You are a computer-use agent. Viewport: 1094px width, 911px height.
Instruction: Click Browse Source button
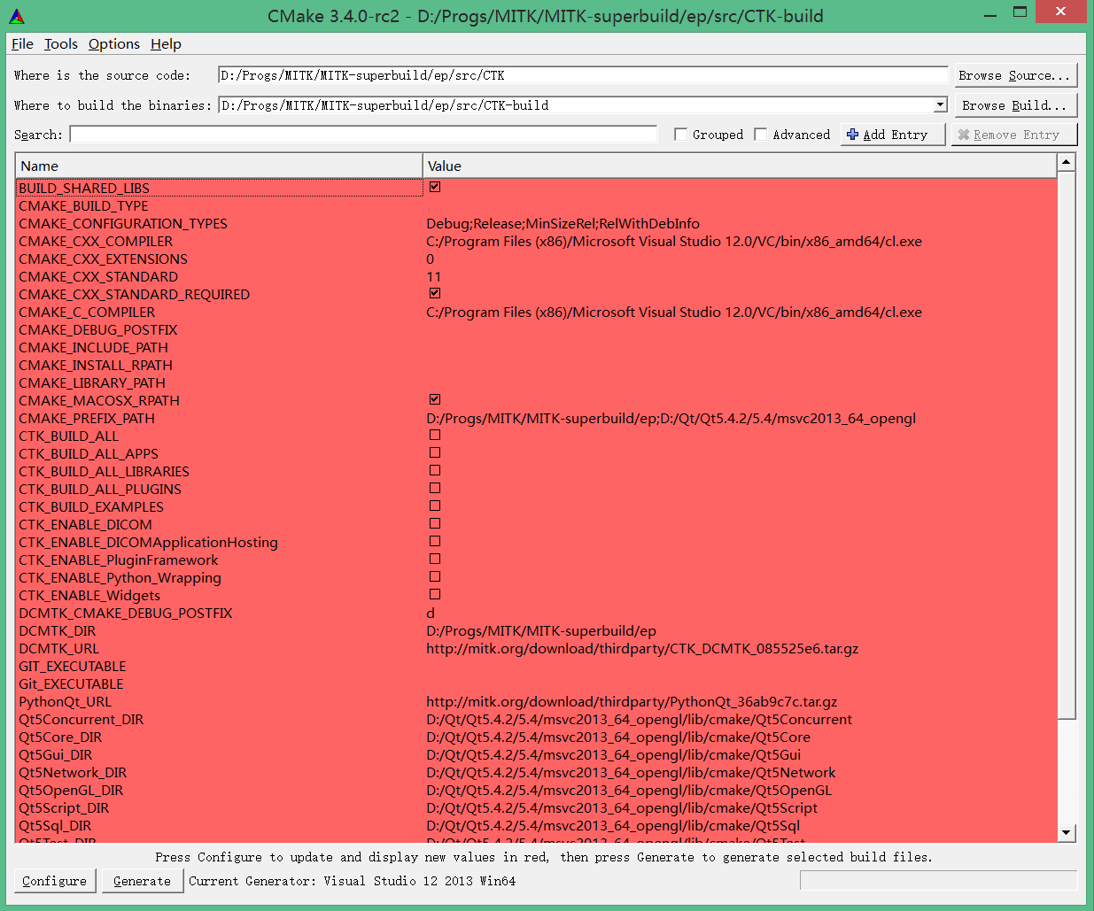pyautogui.click(x=1014, y=75)
